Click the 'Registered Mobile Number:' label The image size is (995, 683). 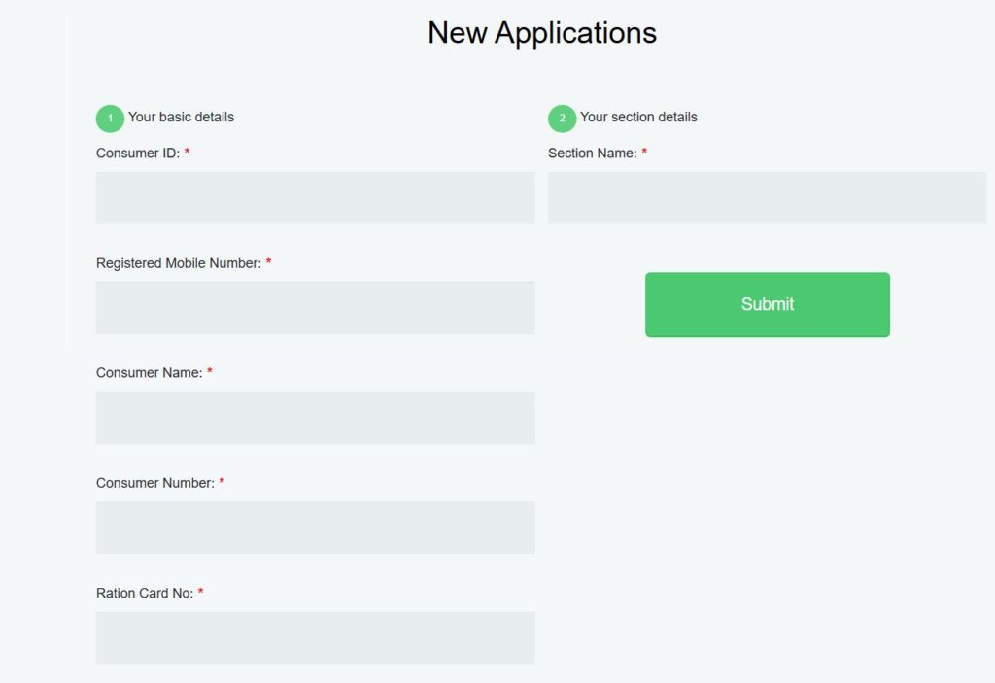coord(179,262)
